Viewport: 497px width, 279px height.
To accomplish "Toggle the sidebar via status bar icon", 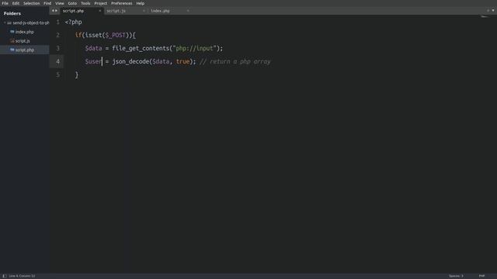I will pos(5,276).
